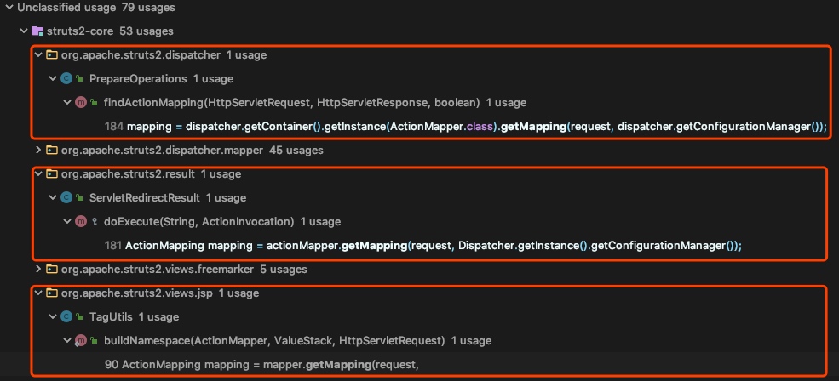This screenshot has height=381, width=839.
Task: Select the 'struts2-core 53 usages' row
Action: [419, 31]
